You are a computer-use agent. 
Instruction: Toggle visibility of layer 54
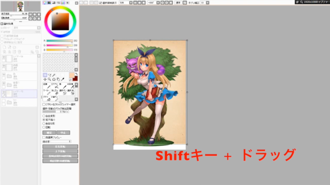pyautogui.click(x=4, y=57)
